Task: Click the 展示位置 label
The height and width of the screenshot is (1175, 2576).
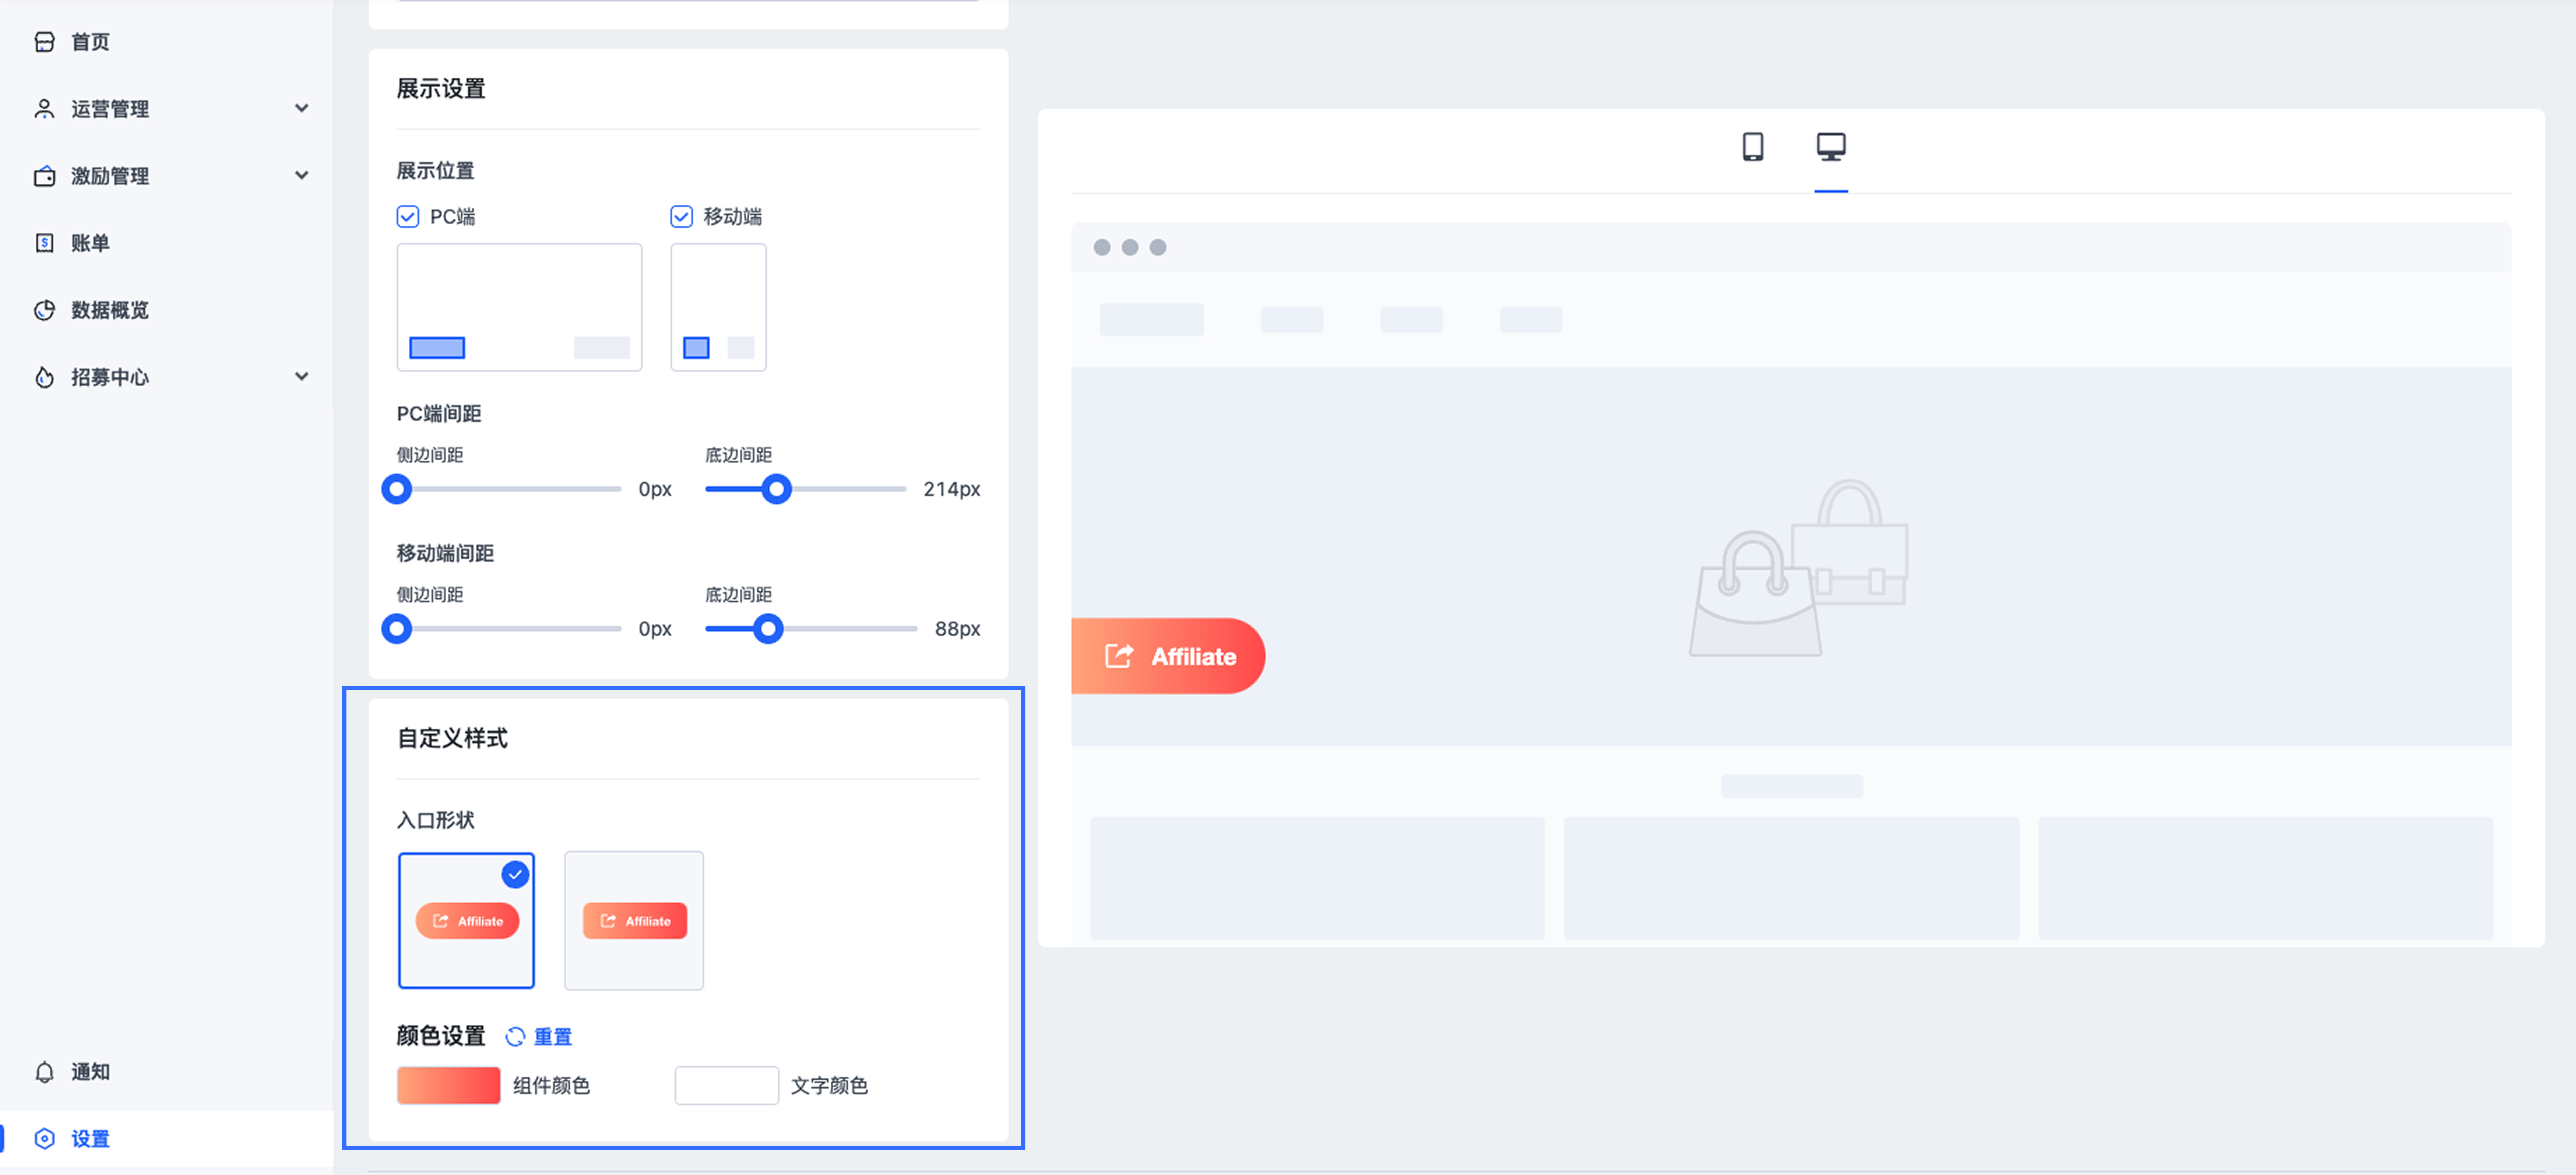Action: click(436, 171)
